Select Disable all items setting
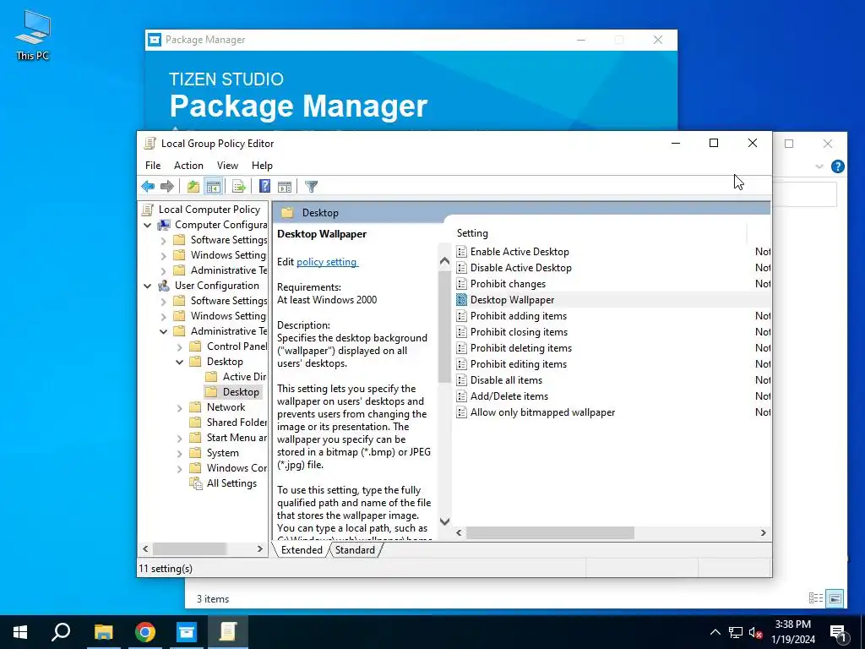Screen dimensions: 865x649 [x=507, y=379]
